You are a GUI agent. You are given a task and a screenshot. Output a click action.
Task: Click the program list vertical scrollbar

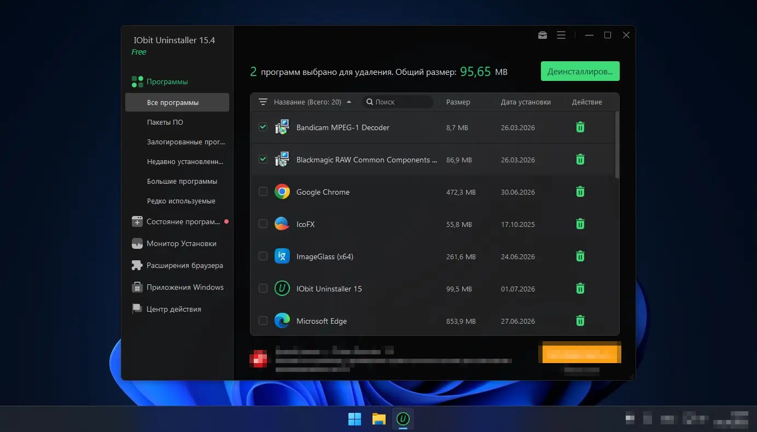point(618,145)
